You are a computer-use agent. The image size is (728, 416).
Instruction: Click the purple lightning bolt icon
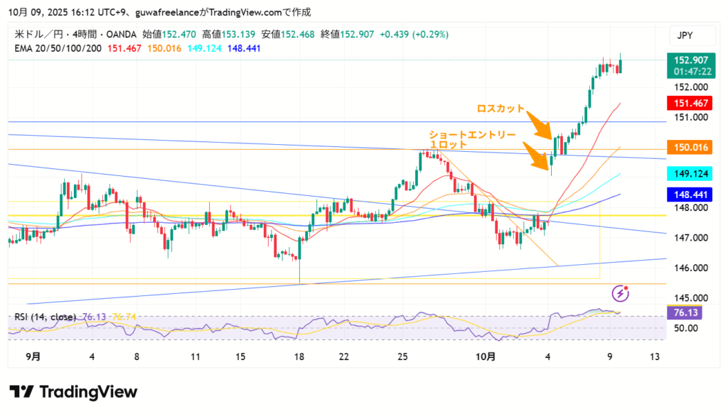click(621, 292)
